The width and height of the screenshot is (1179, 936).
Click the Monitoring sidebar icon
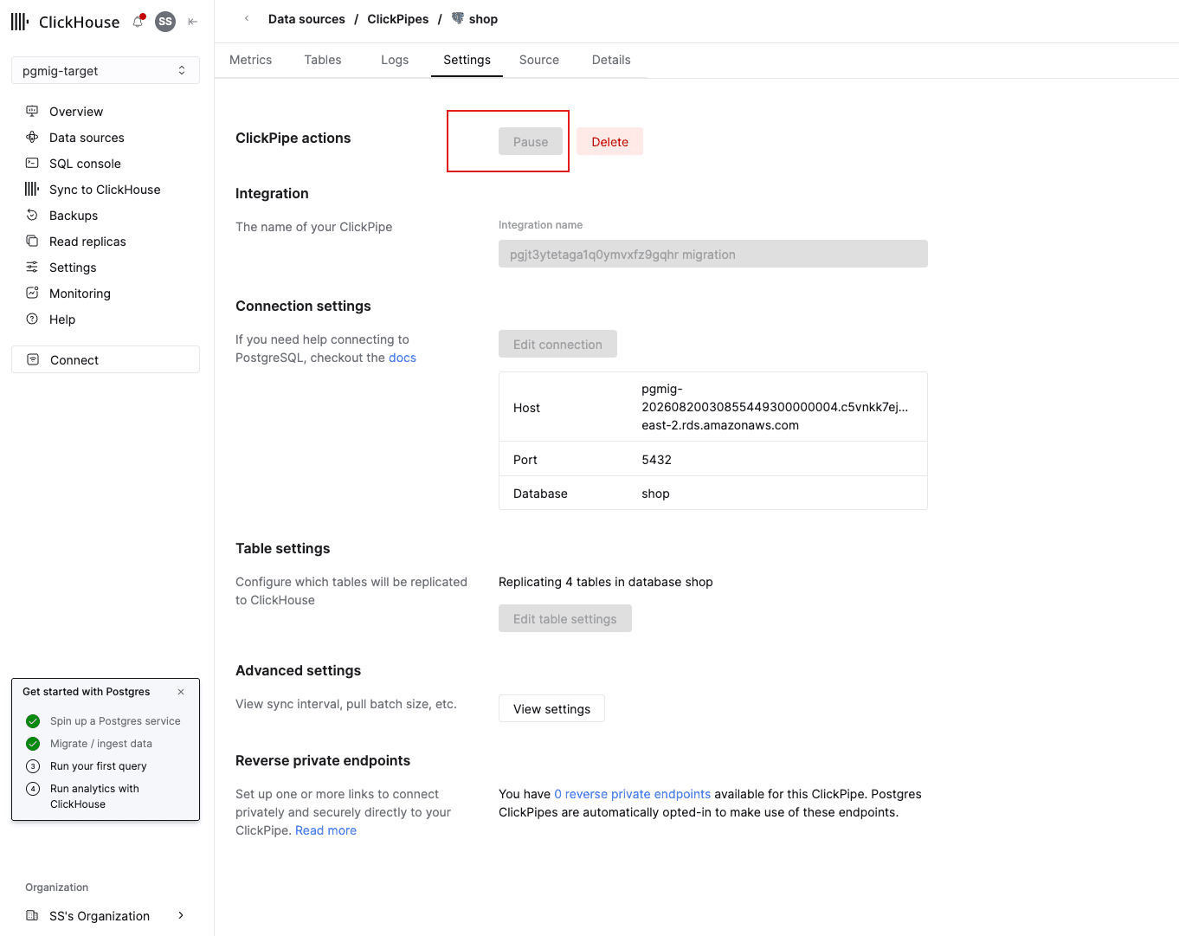[x=32, y=293]
